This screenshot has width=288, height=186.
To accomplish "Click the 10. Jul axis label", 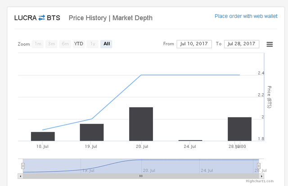I will click(42, 147).
